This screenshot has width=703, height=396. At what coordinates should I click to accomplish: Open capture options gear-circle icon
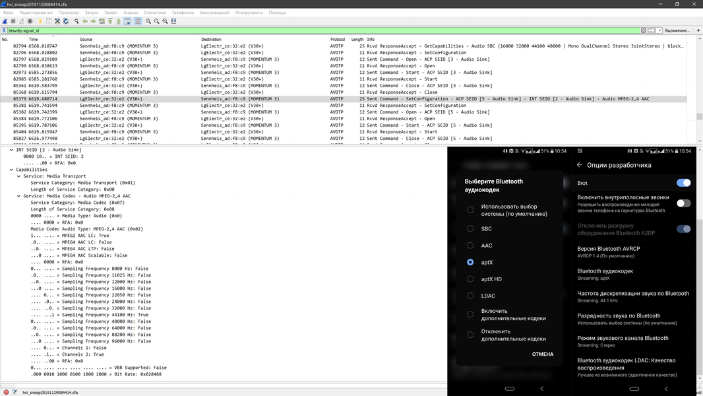click(x=30, y=21)
